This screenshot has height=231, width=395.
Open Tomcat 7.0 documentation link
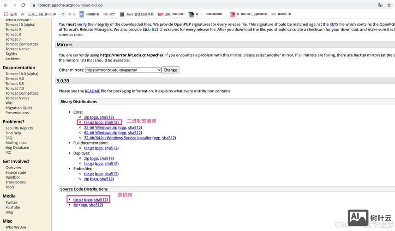15,88
